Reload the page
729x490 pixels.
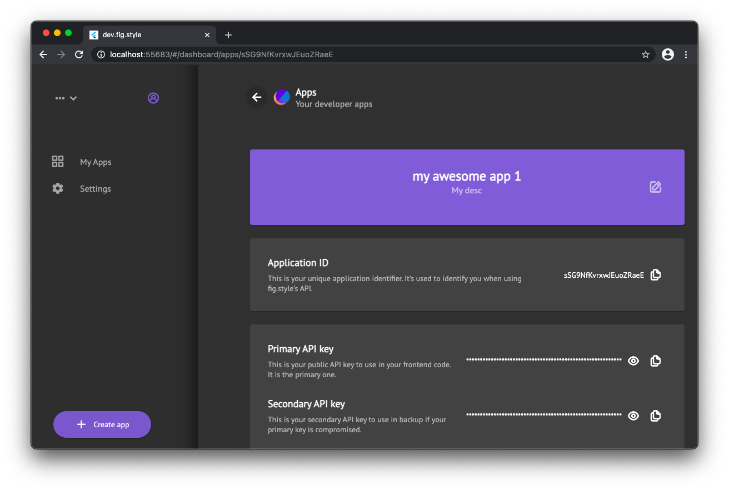pos(79,54)
